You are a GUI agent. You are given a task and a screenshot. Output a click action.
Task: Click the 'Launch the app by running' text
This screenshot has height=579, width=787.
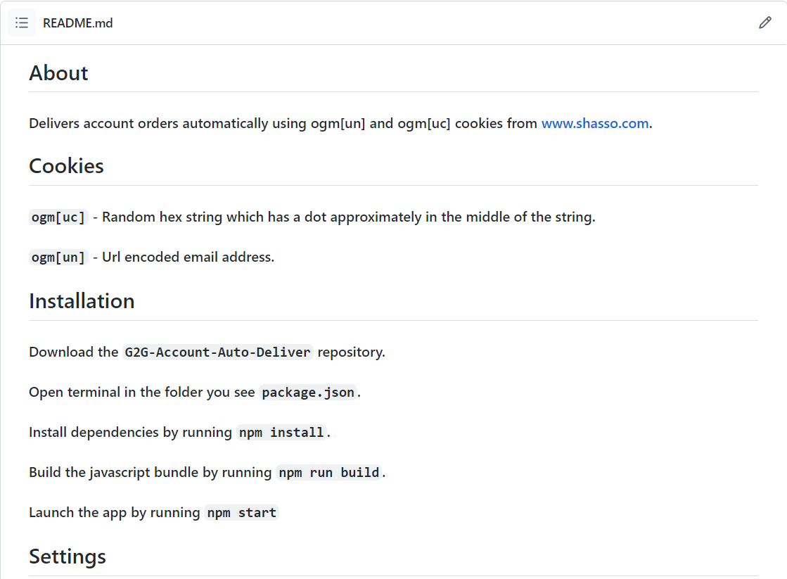(x=115, y=513)
